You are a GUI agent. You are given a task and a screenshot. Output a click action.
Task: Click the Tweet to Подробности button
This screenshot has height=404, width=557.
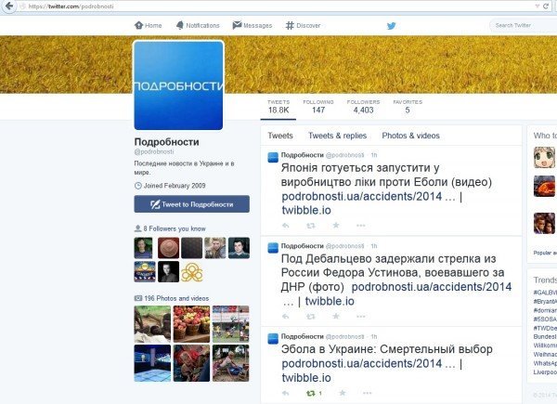(192, 204)
